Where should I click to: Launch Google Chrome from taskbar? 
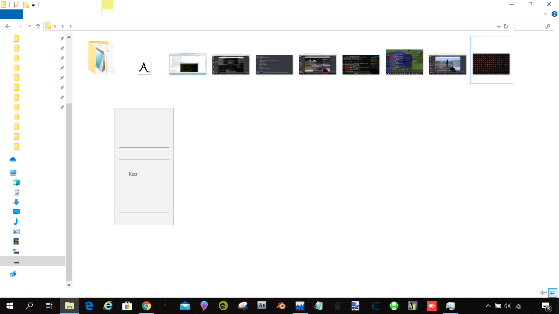coord(147,306)
